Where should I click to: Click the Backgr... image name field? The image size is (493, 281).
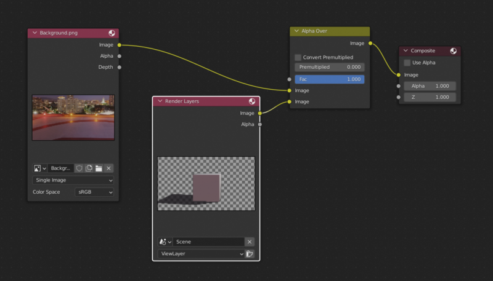60,168
